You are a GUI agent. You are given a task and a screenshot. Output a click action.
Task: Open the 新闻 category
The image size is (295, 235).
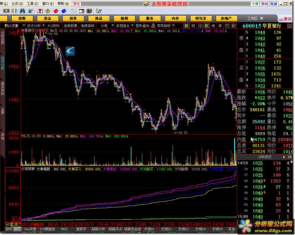pyautogui.click(x=124, y=18)
